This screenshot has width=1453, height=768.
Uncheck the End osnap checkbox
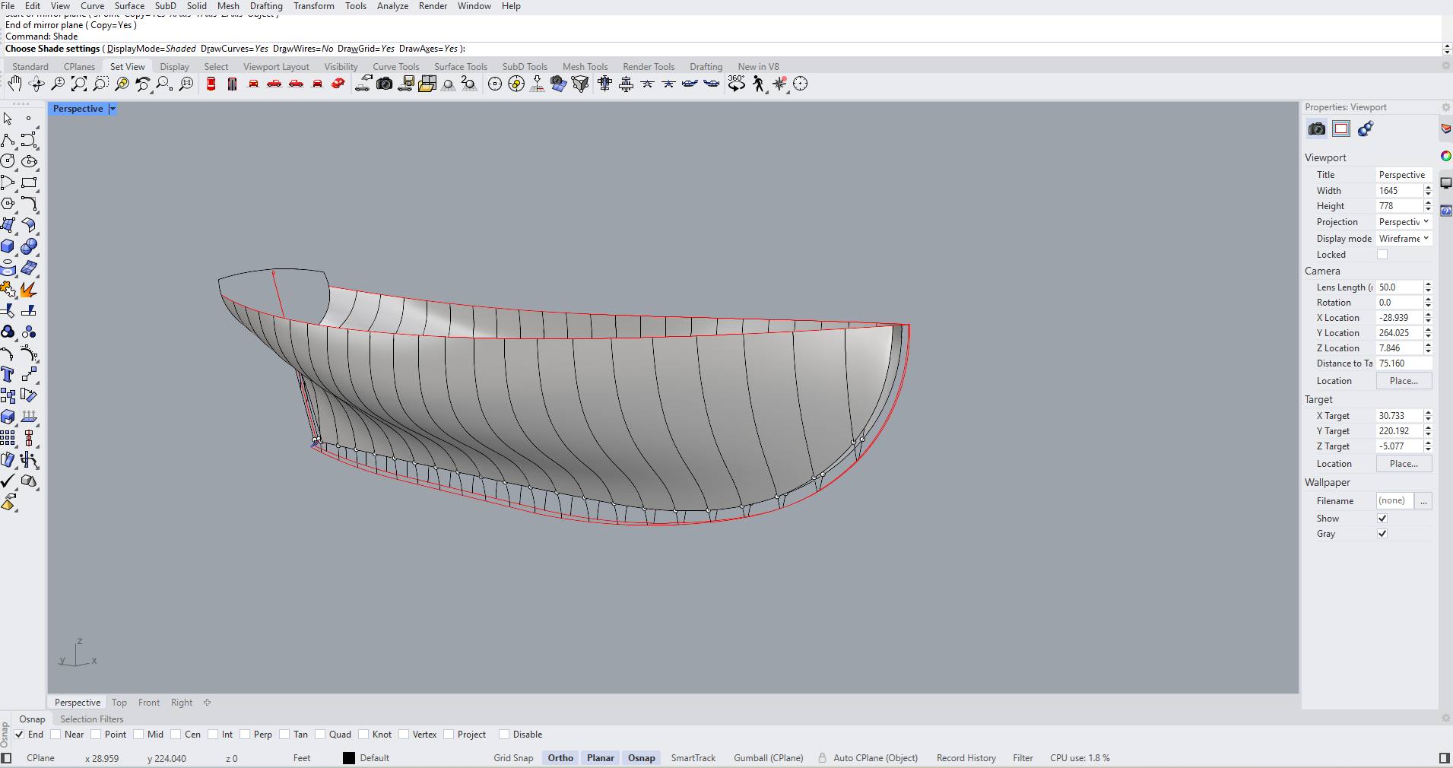pos(19,735)
